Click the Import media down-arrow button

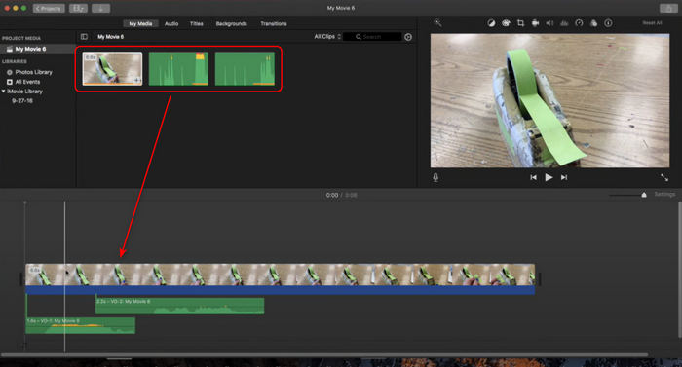click(x=101, y=8)
